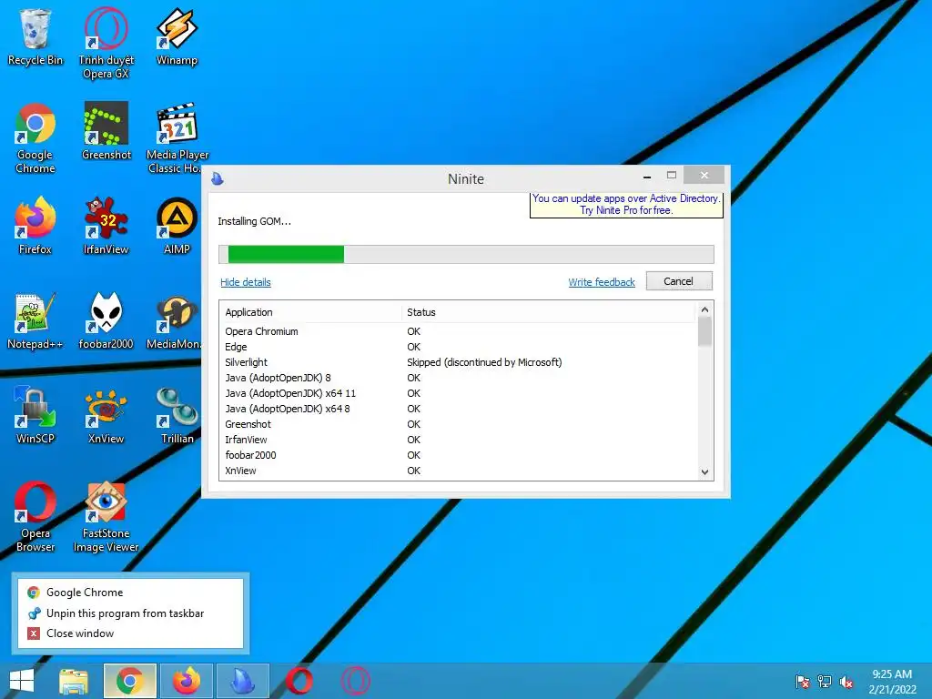This screenshot has width=932, height=699.
Task: Select Java (AdoptOpenJDK) x64 11 row
Action: (459, 393)
